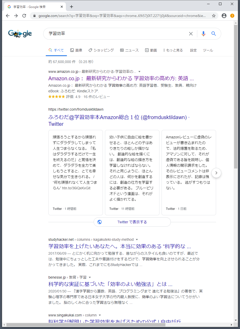Click the https://twitter.com/fromdusktildawn URL text
Viewport: 240px width, 329px height.
(76, 109)
